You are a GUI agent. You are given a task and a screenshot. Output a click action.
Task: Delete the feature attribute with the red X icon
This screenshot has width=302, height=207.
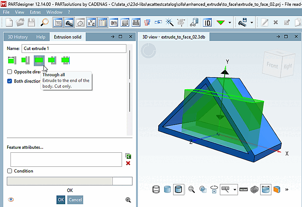point(128,163)
